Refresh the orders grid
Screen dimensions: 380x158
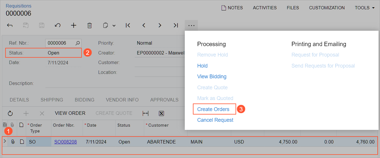[x=10, y=113]
